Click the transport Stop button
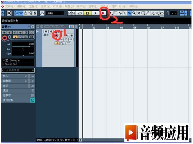193x144 pixels. coord(87,13)
